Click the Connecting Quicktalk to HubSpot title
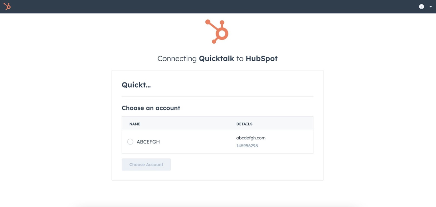This screenshot has width=436, height=207. (x=218, y=58)
